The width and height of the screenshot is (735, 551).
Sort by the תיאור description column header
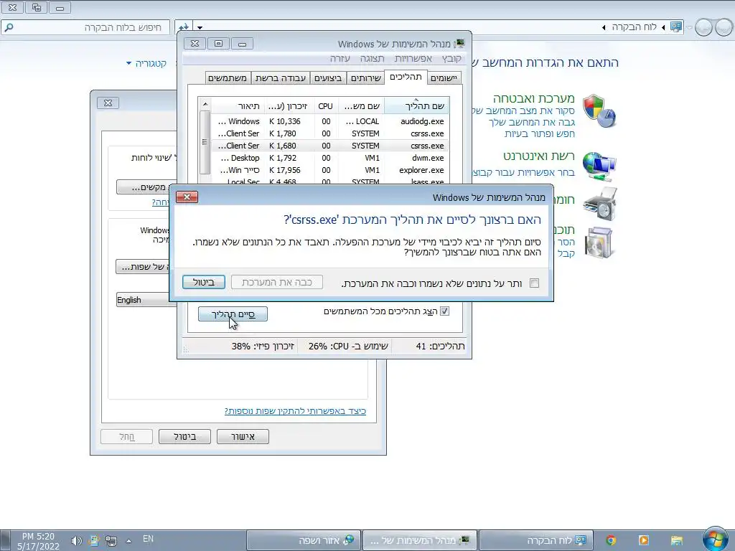tap(238, 106)
